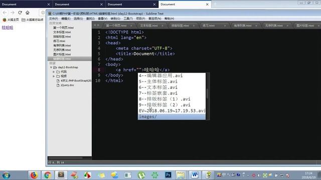This screenshot has width=321, height=180.
Task: Close the 文本标签.html editor tab
Action: click(x=163, y=25)
